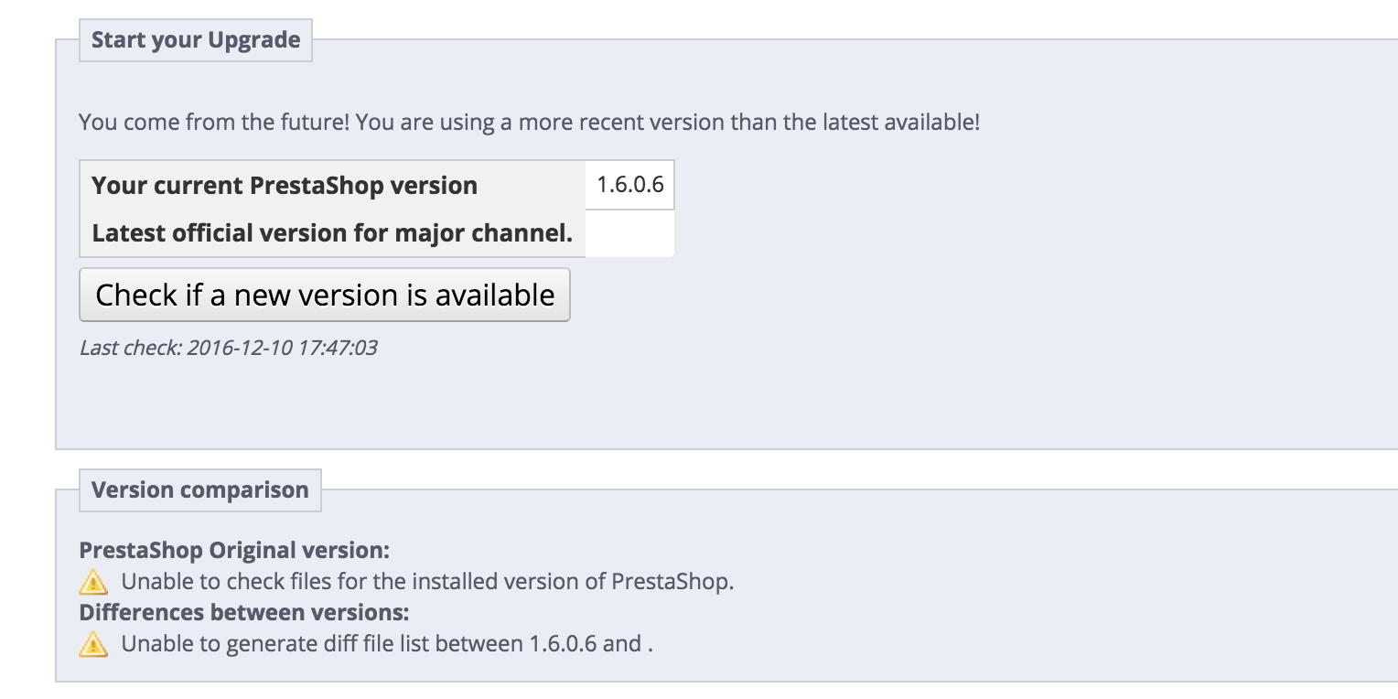The image size is (1398, 699).
Task: Click the "Start your Upgrade" section title
Action: (196, 40)
